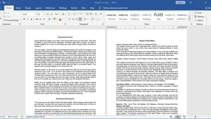211x119 pixels.
Task: Toggle italic formatting
Action: point(28,19)
